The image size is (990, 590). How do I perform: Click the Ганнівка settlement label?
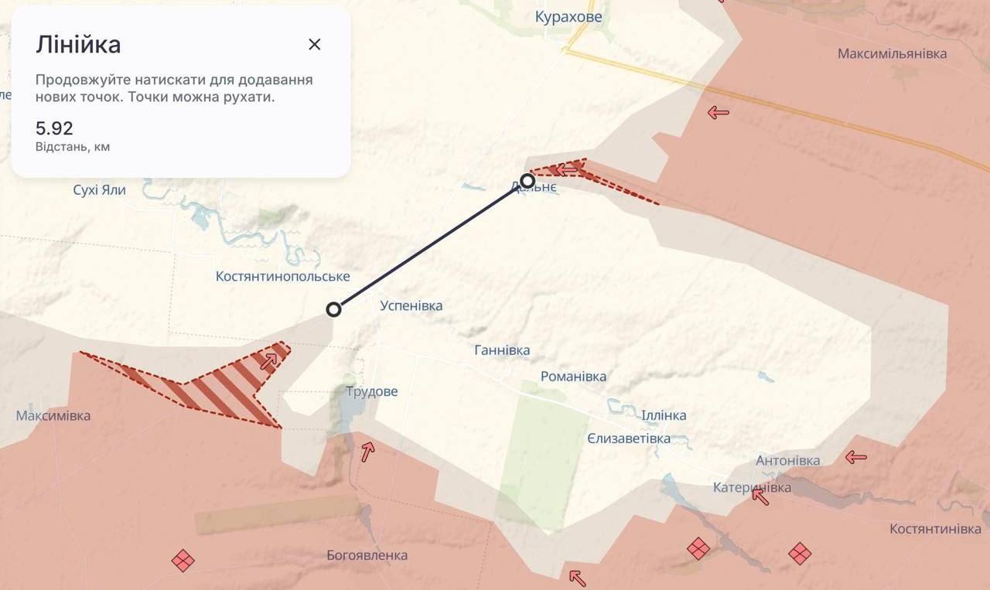pyautogui.click(x=502, y=350)
